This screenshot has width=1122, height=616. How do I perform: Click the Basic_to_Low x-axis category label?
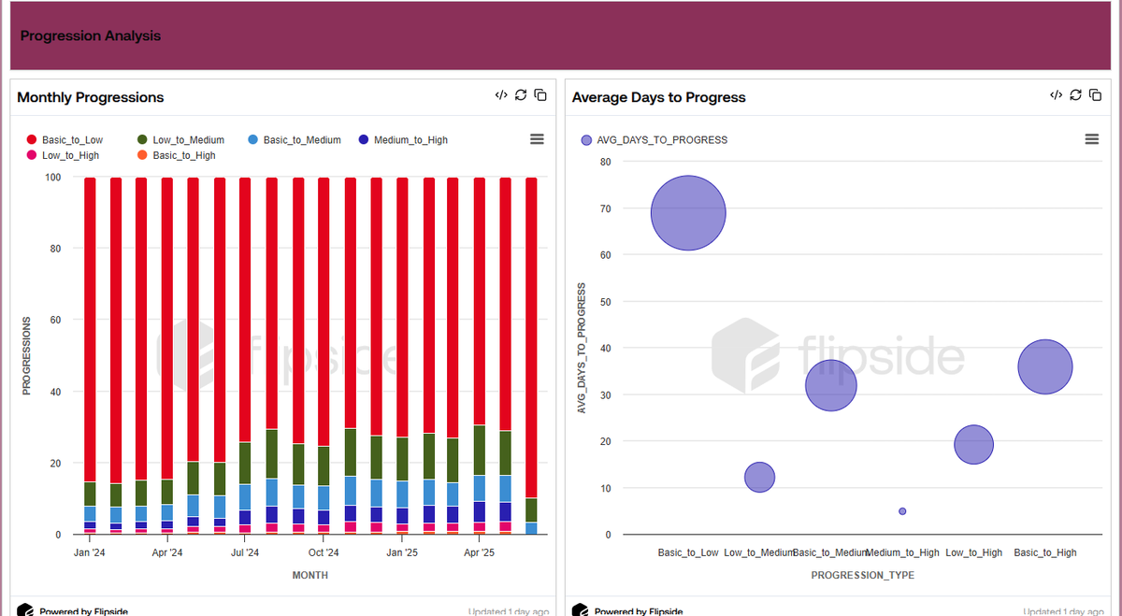(x=688, y=552)
